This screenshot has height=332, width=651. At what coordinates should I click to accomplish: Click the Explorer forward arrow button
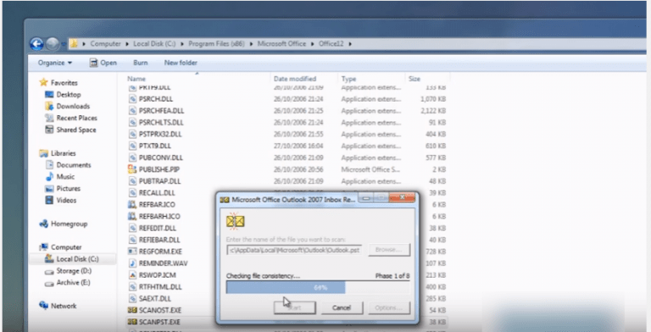click(53, 43)
